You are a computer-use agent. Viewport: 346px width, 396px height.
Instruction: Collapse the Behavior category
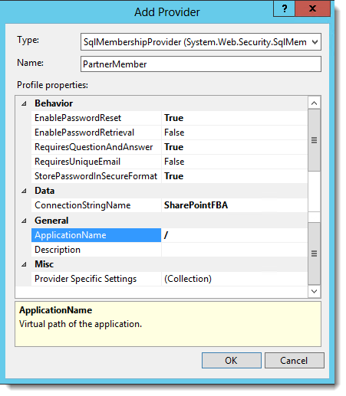(x=24, y=103)
